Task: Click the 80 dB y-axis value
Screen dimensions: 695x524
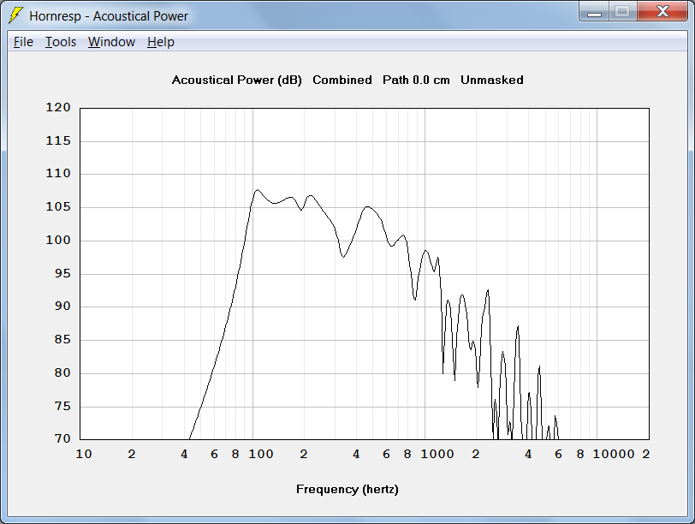Action: click(62, 372)
